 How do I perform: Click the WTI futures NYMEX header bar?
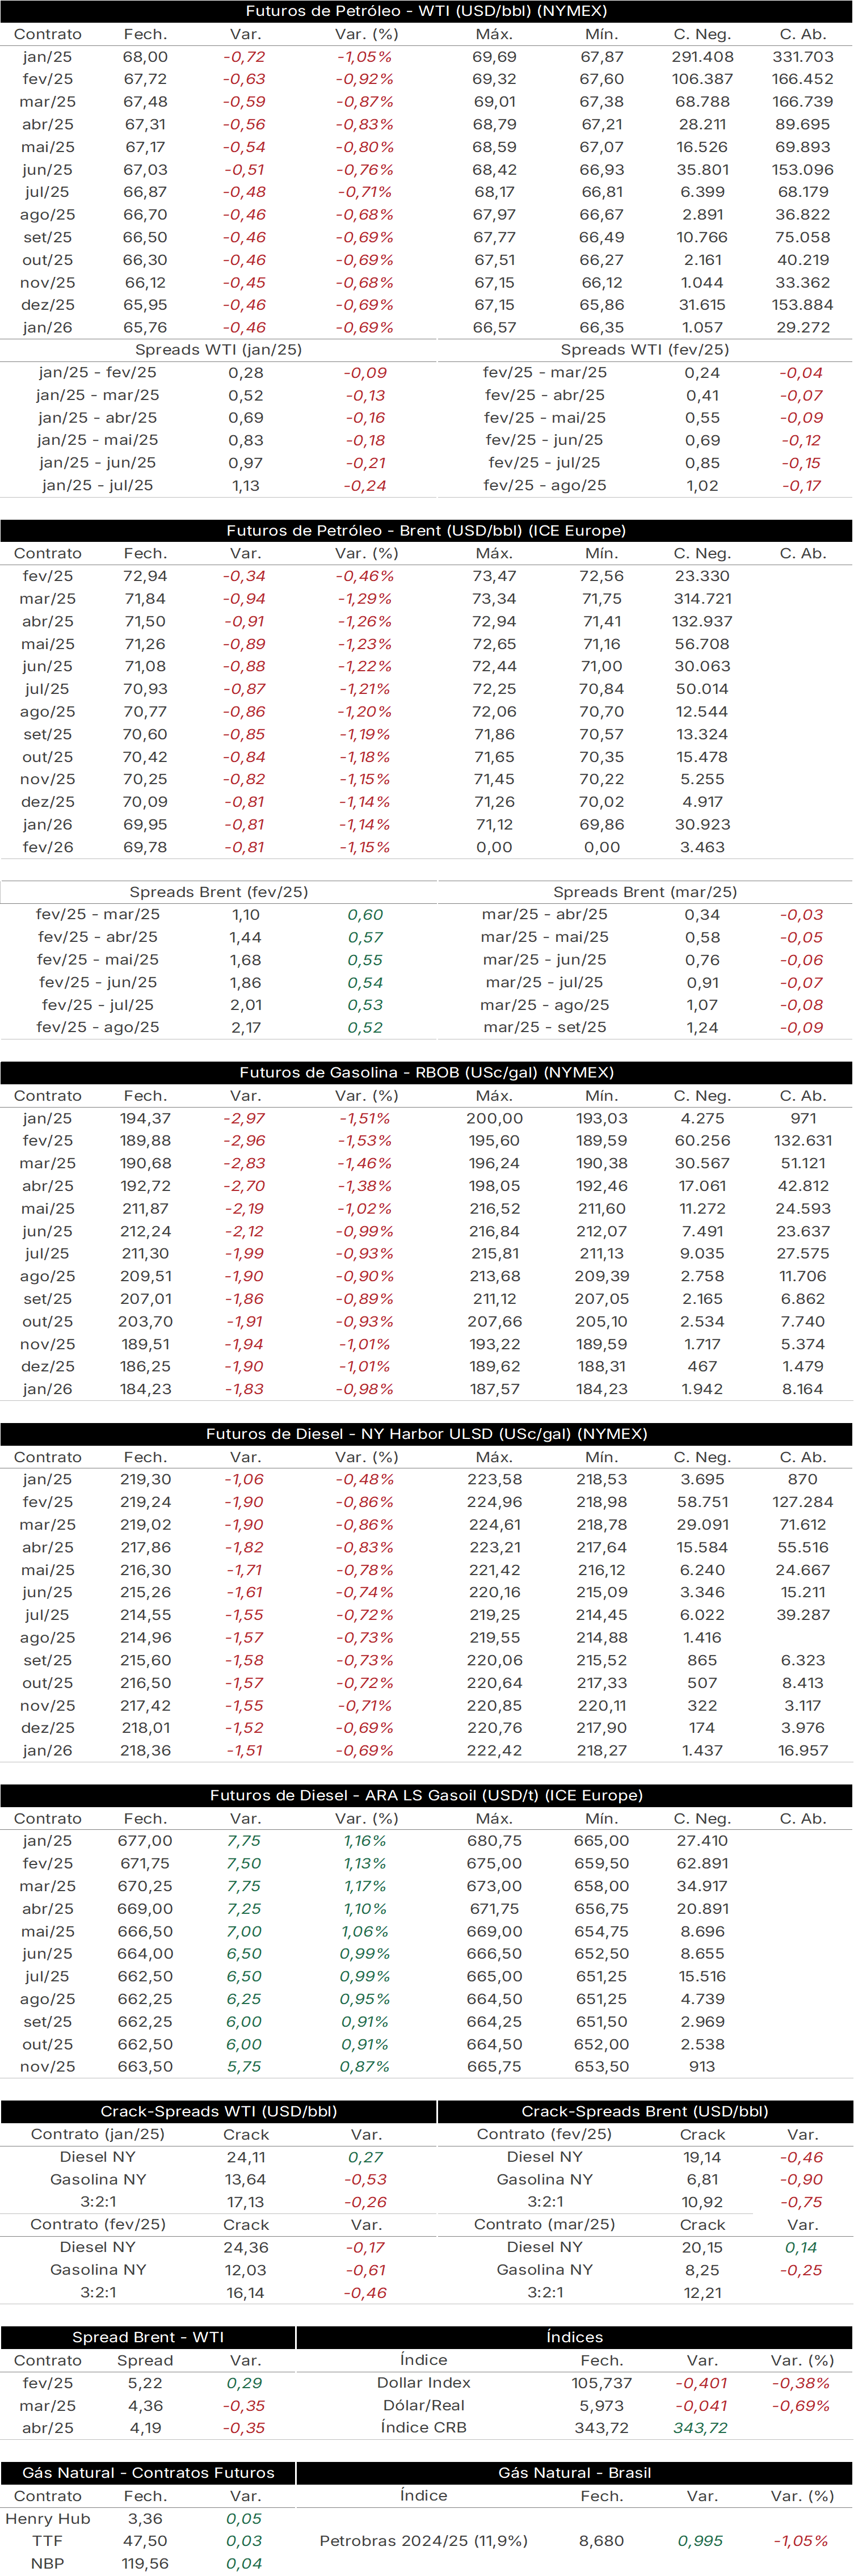click(x=426, y=11)
